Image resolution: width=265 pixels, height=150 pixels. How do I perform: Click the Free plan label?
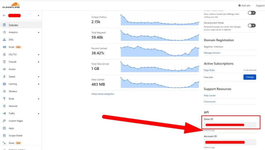pos(208,77)
